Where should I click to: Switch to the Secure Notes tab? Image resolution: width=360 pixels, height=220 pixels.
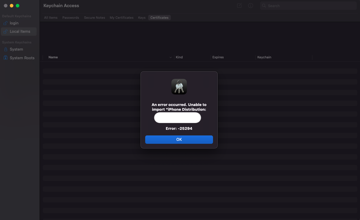(95, 18)
